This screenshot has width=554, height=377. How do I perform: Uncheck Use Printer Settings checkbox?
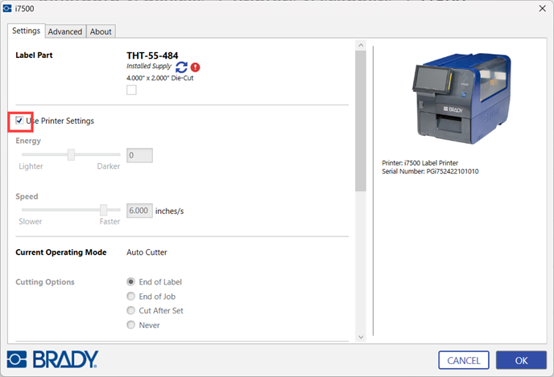click(x=19, y=121)
